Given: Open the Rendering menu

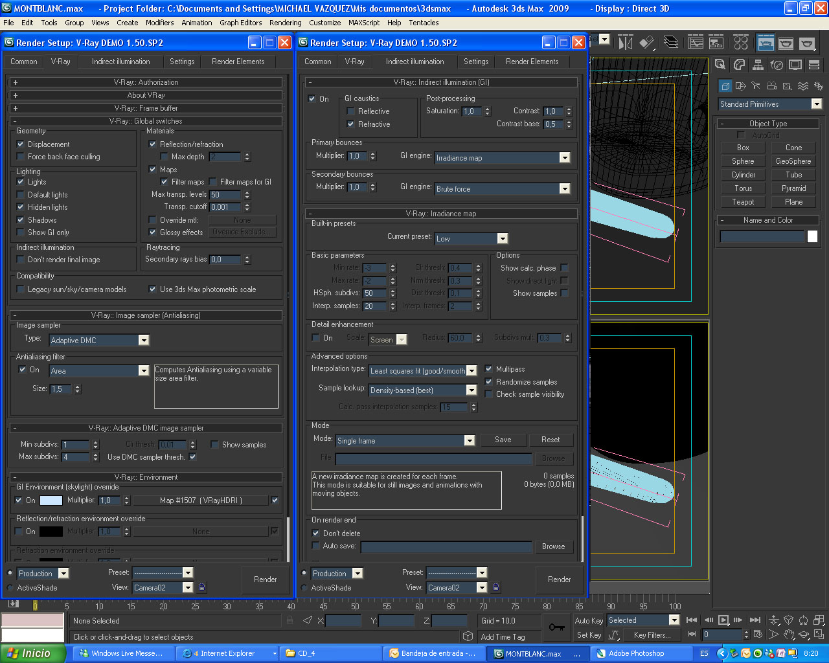Looking at the screenshot, I should coord(285,23).
